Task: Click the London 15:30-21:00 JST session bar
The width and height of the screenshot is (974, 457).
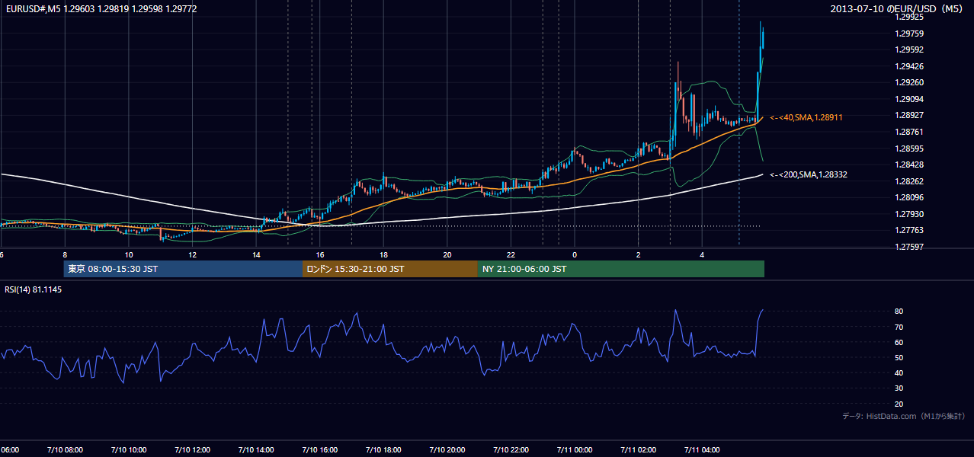Action: [x=390, y=269]
